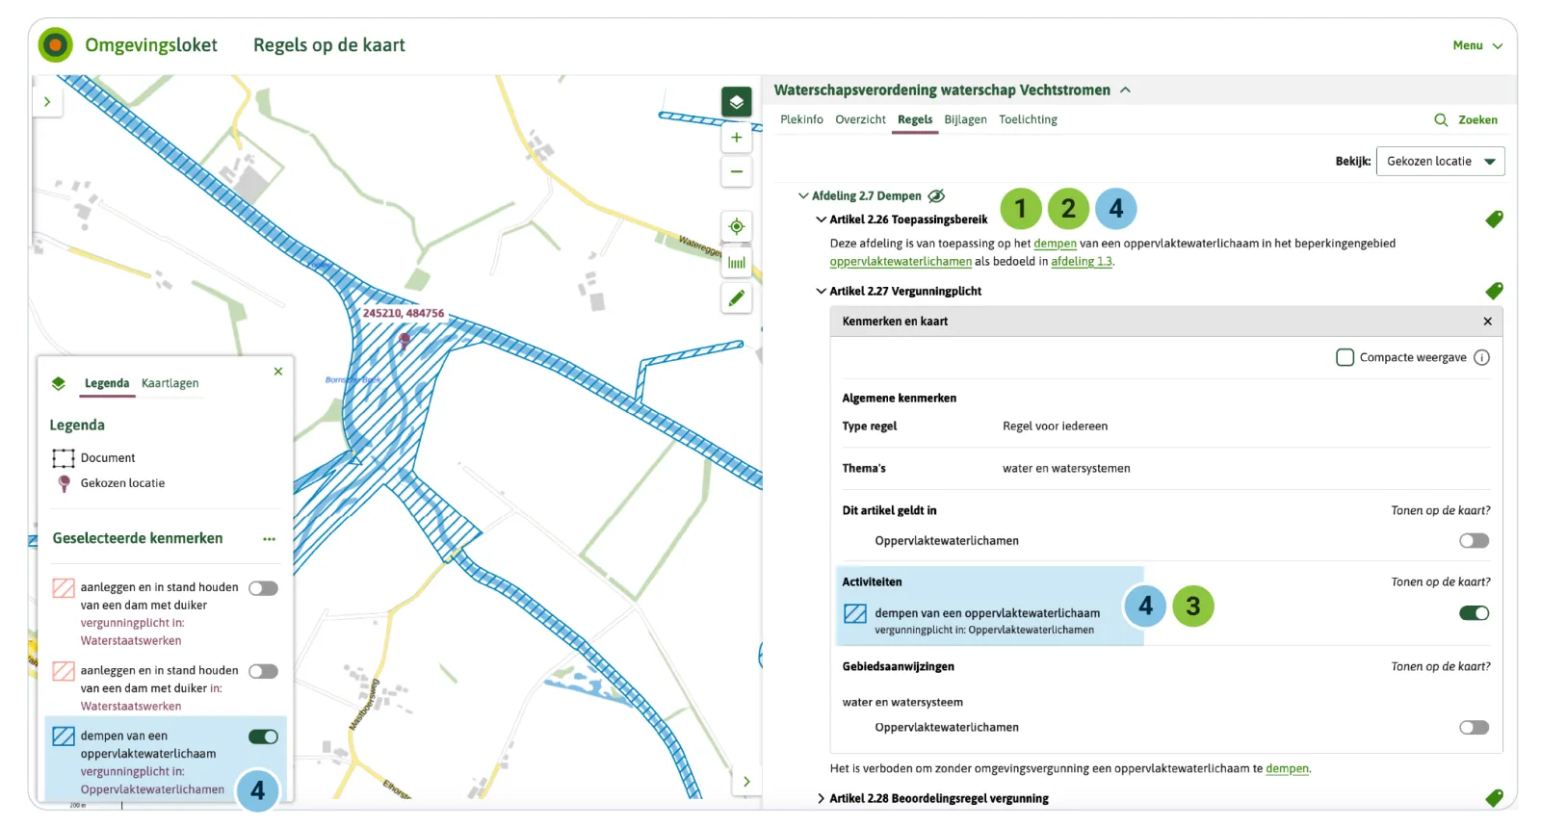Click the search magnifier icon
1541x826 pixels.
coord(1441,120)
